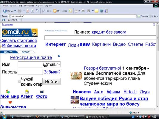Open the dropdown arrow after the edit icon
The height and width of the screenshot is (119, 159).
(93, 11)
